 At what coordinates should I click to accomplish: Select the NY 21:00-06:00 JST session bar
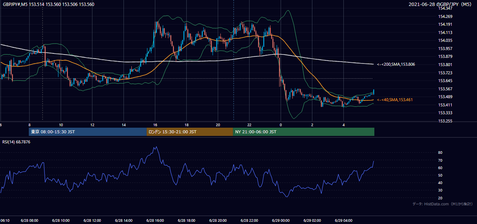[x=303, y=132]
